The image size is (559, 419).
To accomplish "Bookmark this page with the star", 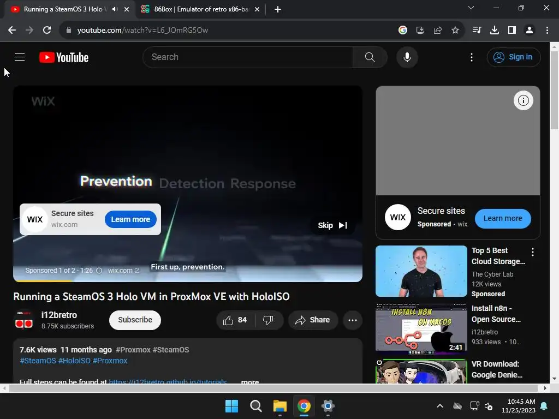I will (455, 31).
